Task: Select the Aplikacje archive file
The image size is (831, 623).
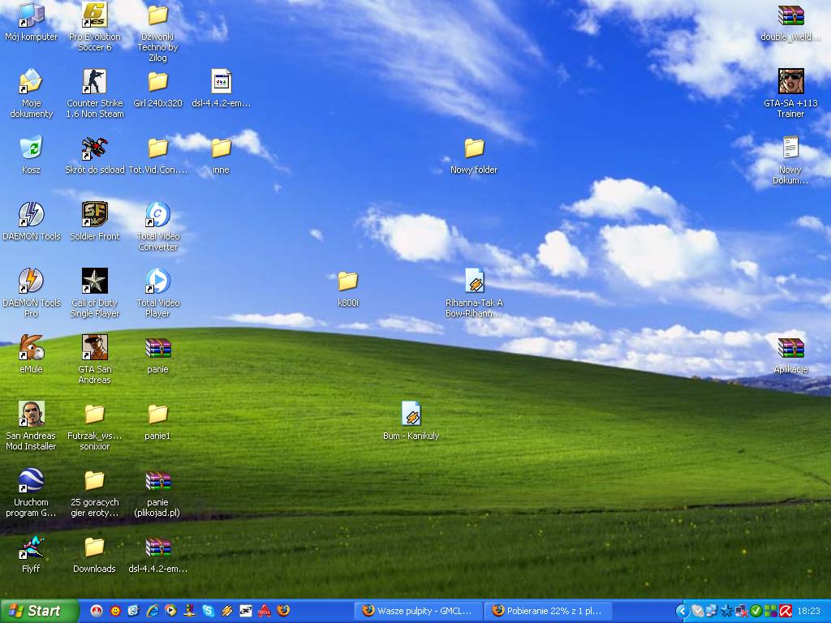Action: click(790, 348)
